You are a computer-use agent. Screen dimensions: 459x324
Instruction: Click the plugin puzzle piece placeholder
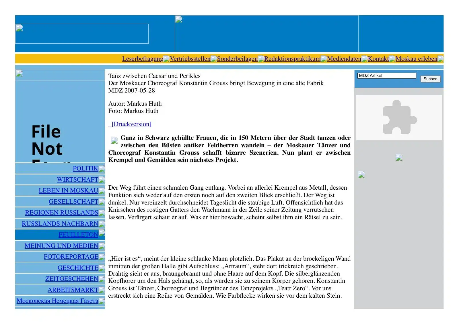399,117
